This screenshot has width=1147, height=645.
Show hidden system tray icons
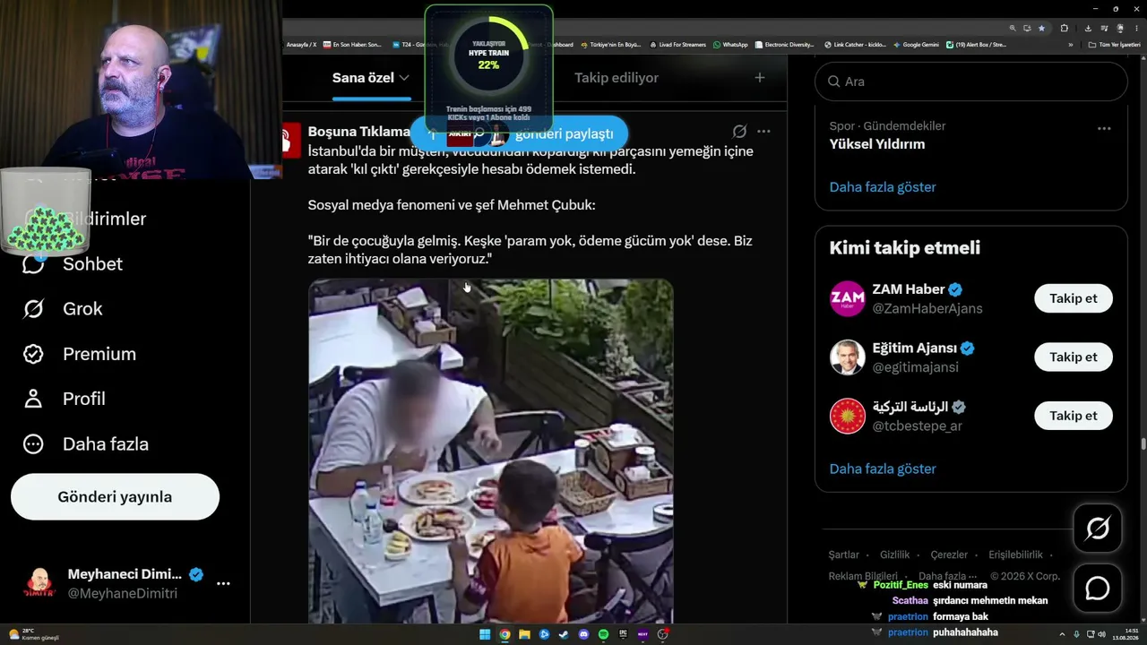coord(1062,634)
